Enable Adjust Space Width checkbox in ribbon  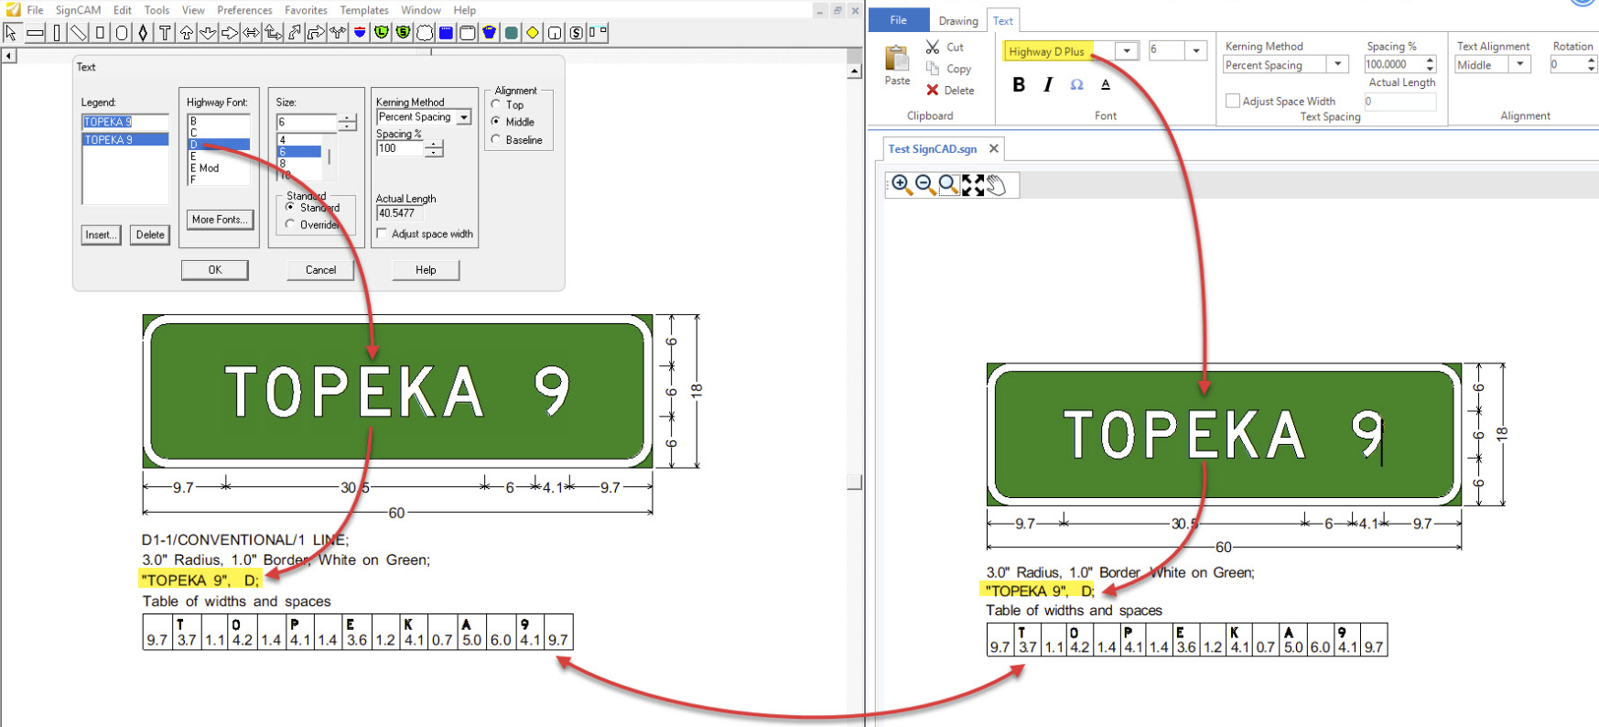(1233, 102)
